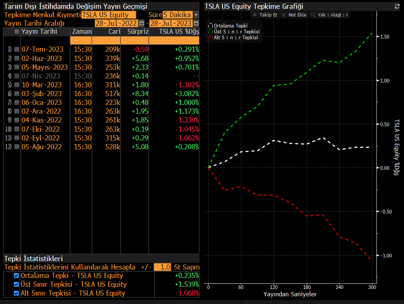Sort by the Sürpriz column header
This screenshot has height=304, width=404.
pos(138,32)
